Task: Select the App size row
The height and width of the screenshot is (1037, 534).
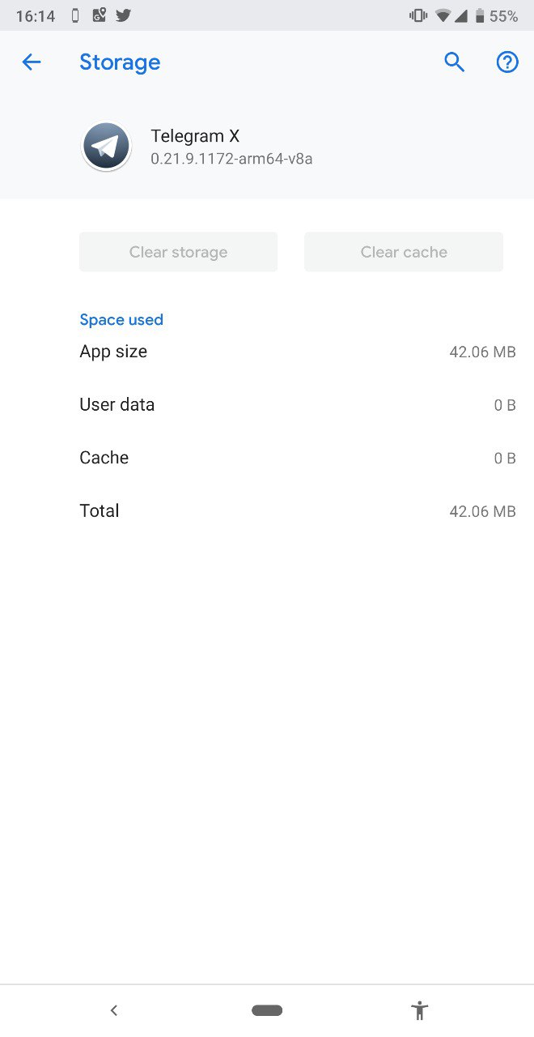Action: coord(298,352)
